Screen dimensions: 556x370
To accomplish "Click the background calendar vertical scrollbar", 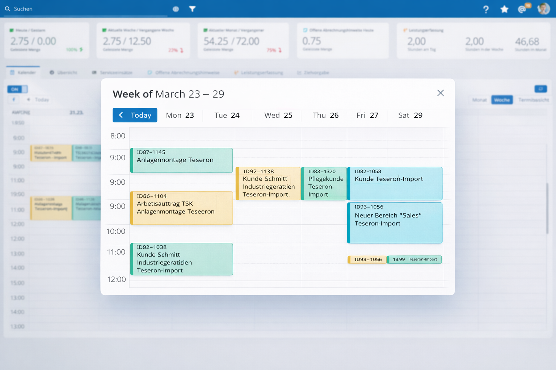I will pos(547,208).
